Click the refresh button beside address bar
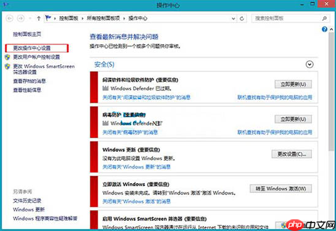Screen dimensions: 336x231 [x=242, y=18]
